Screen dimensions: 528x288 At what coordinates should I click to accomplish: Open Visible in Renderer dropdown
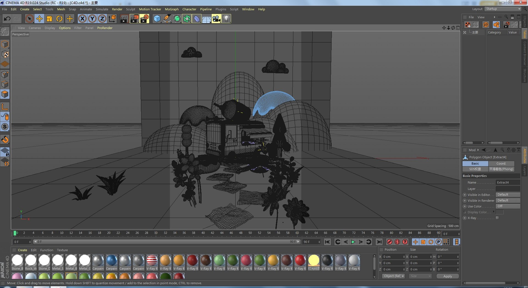point(508,200)
